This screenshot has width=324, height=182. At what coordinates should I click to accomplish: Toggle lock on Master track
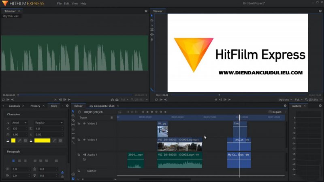[79, 171]
